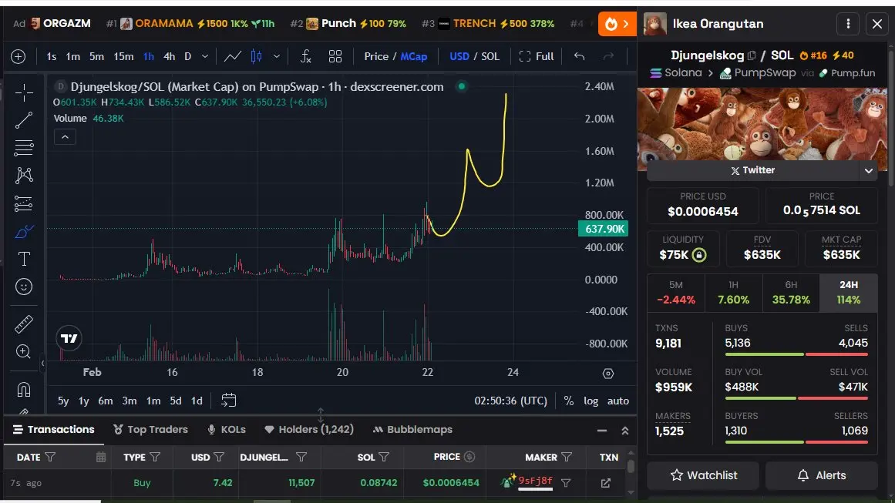Set the chart range to 5d
Viewport: 895px width, 503px height.
click(x=175, y=401)
